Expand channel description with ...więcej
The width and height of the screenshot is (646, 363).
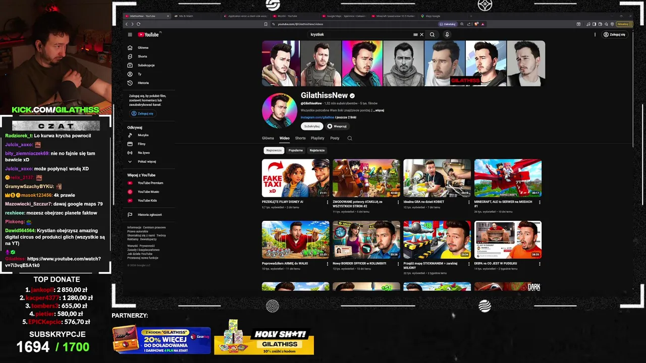point(379,110)
